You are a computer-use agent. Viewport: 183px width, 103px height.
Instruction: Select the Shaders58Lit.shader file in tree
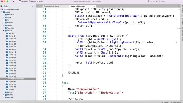coord(17,79)
